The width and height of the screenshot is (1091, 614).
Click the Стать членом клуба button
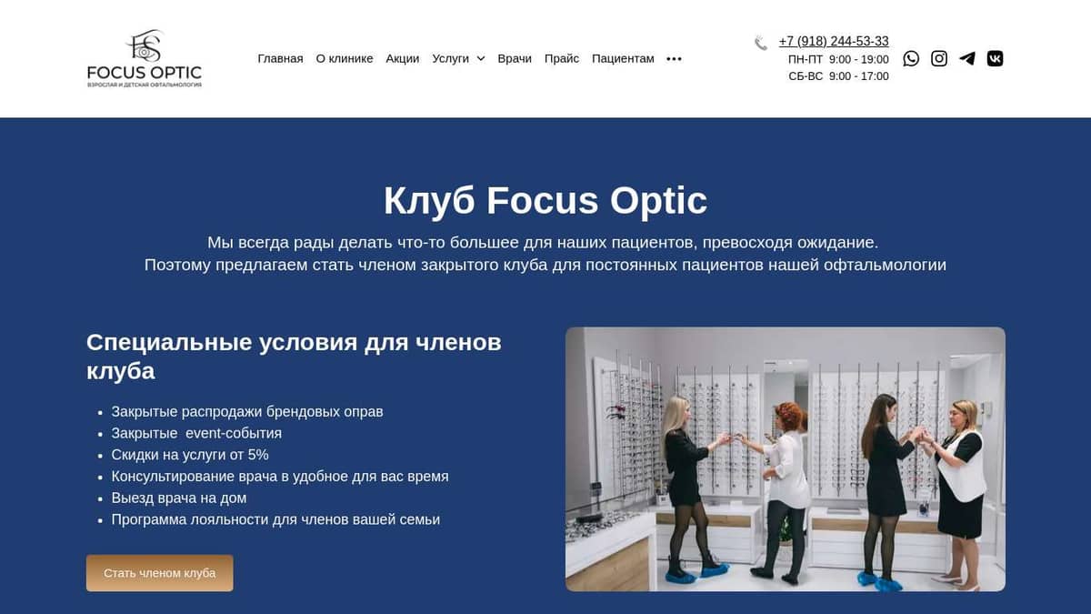159,572
